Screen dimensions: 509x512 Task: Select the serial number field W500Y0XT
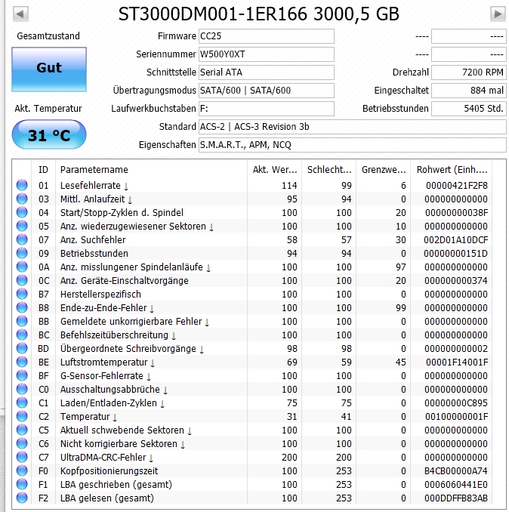coord(267,54)
